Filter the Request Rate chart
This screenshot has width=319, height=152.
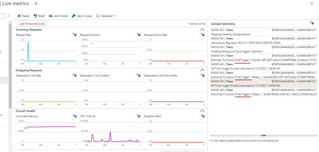[75, 35]
